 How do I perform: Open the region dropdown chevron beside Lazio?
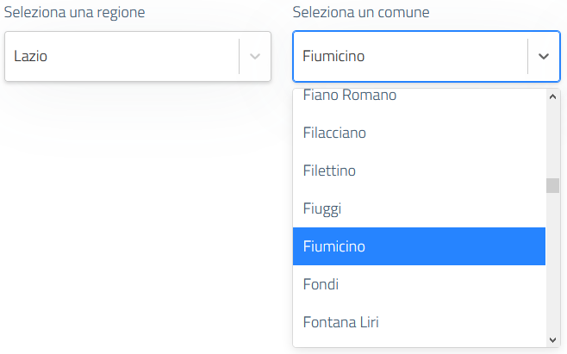[x=255, y=57]
